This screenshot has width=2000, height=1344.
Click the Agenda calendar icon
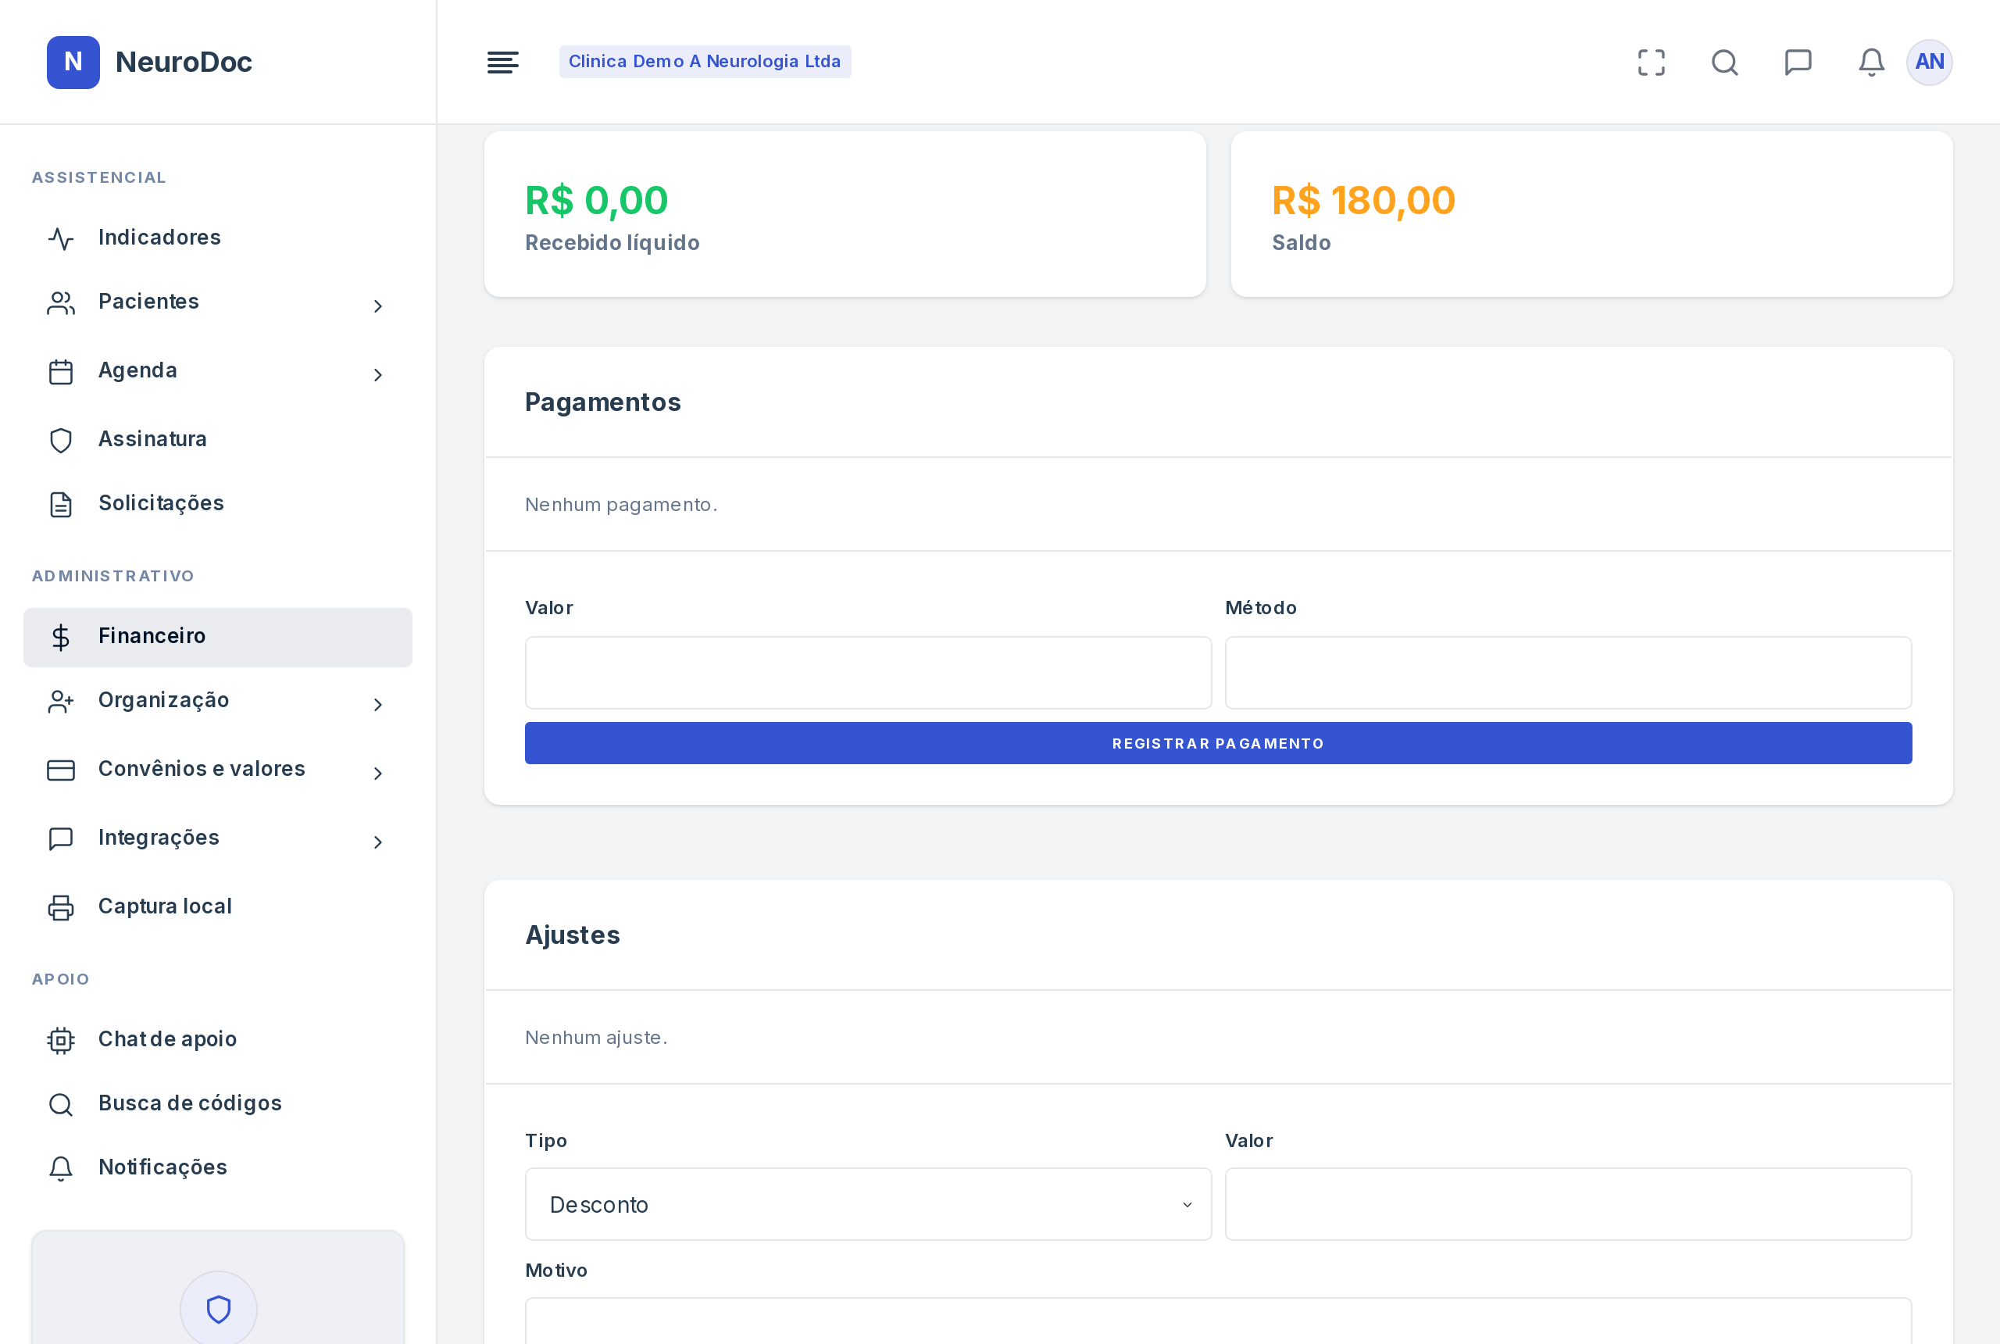point(61,371)
